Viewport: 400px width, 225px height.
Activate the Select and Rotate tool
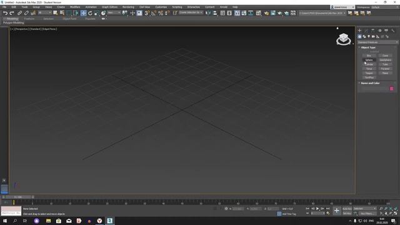(90, 13)
